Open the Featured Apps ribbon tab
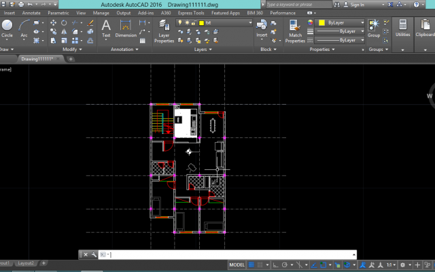This screenshot has width=435, height=272. click(x=226, y=13)
